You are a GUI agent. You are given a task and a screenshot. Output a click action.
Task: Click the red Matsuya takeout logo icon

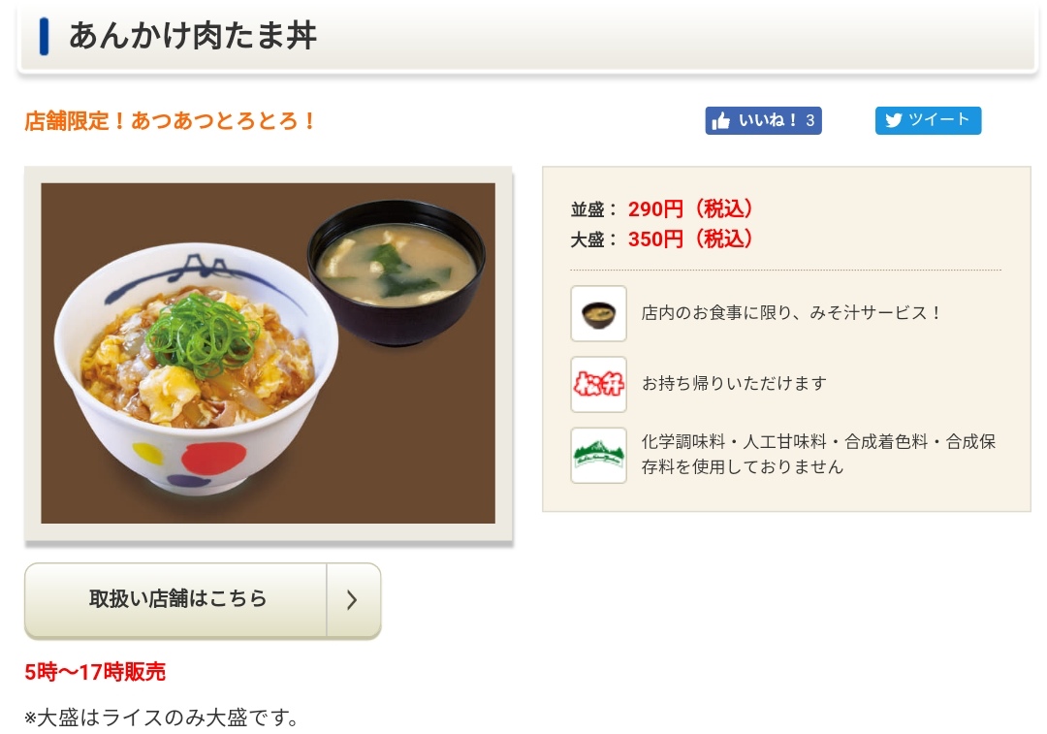coord(598,384)
